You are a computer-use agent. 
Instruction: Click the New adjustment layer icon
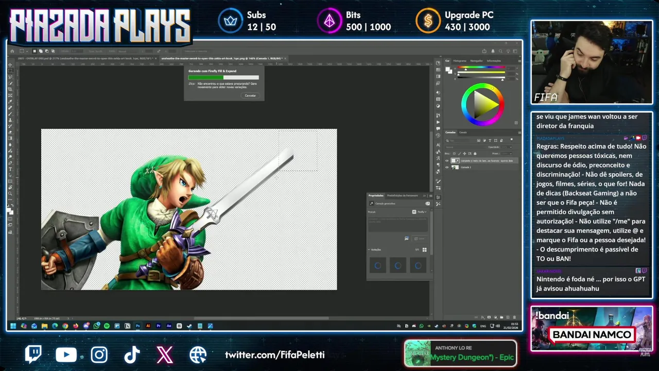[x=495, y=317]
